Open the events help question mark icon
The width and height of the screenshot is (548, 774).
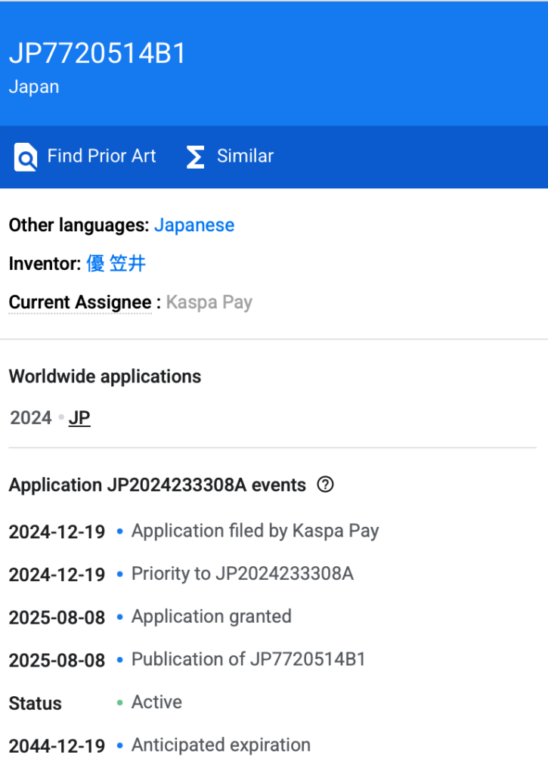point(325,485)
